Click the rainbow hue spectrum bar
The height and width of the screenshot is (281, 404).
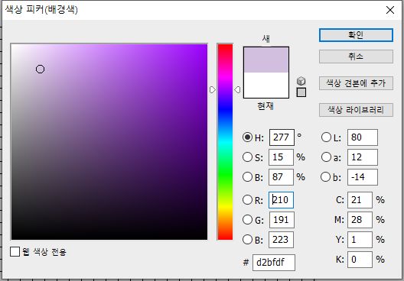click(x=225, y=142)
